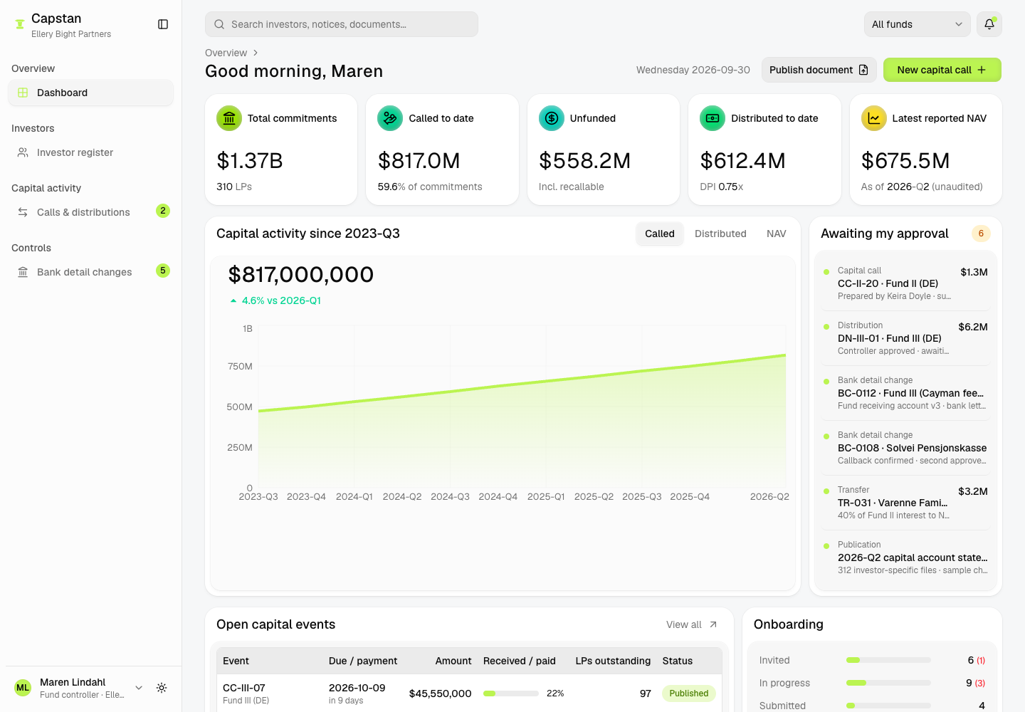Click Maren Lindahl's ML avatar
This screenshot has height=712, width=1025.
[x=23, y=688]
